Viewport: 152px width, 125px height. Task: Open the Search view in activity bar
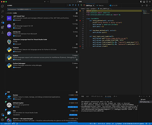(x=2, y=11)
